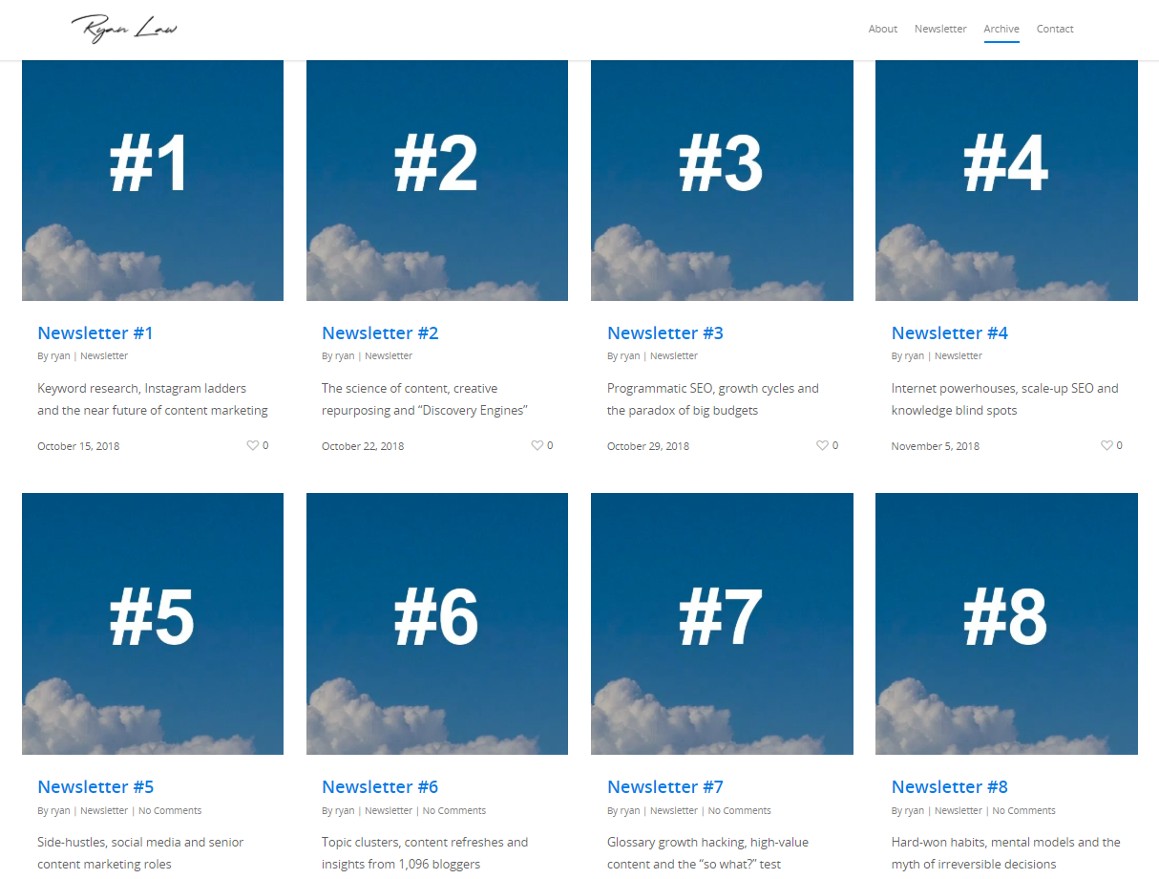This screenshot has height=879, width=1159.
Task: Click the author 'ryan' under Newsletter #8
Action: [x=913, y=809]
